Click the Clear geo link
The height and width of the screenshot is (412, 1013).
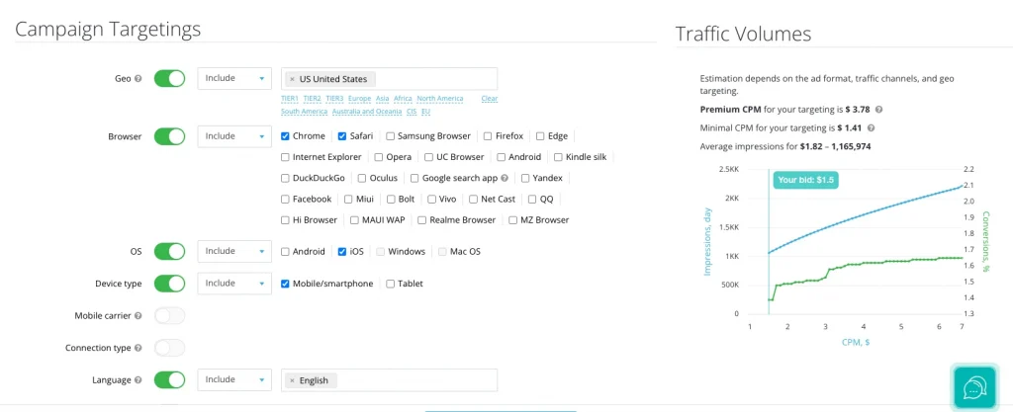[x=490, y=99]
